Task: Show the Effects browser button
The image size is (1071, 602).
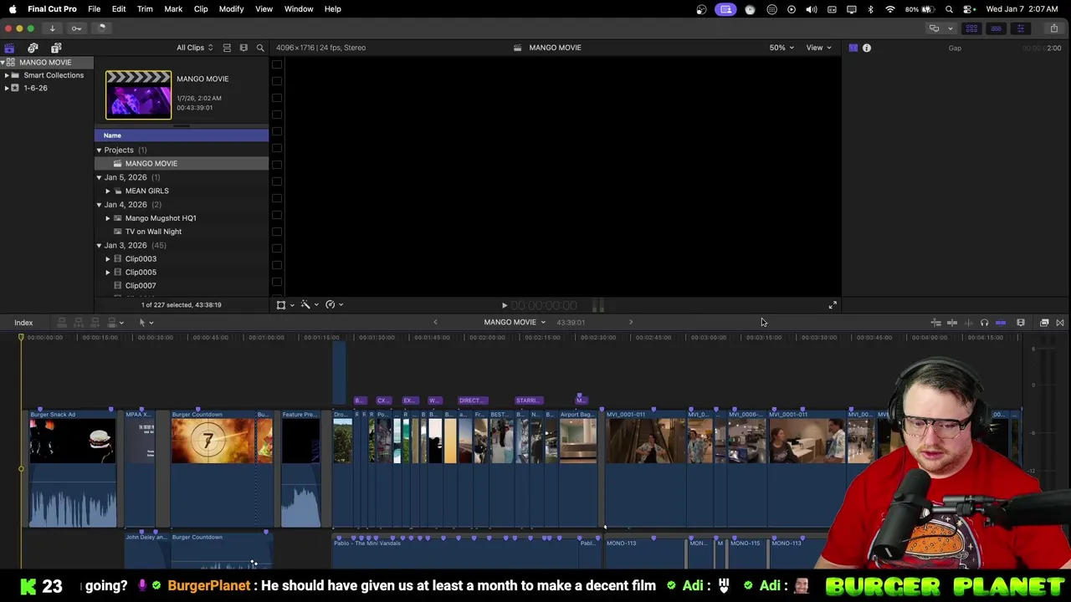Action: click(x=1044, y=323)
